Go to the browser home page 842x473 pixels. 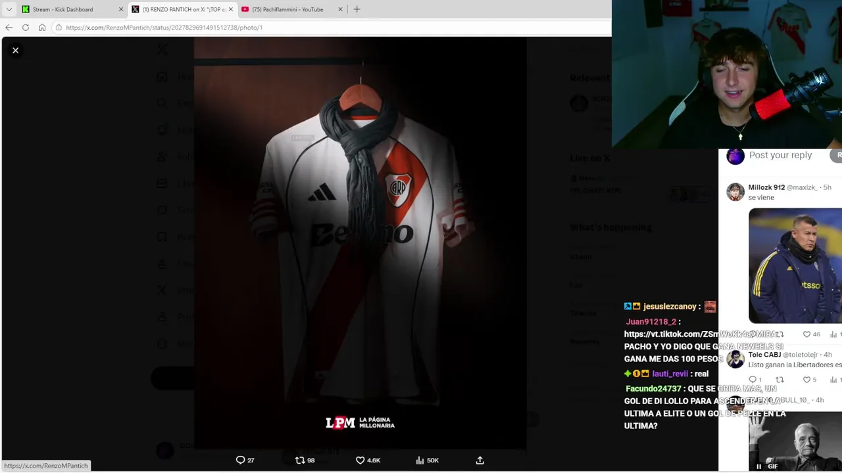(42, 28)
